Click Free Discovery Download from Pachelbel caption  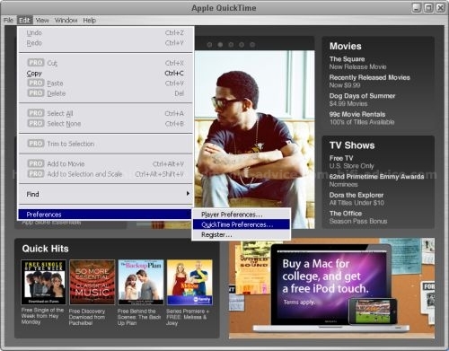tap(87, 317)
